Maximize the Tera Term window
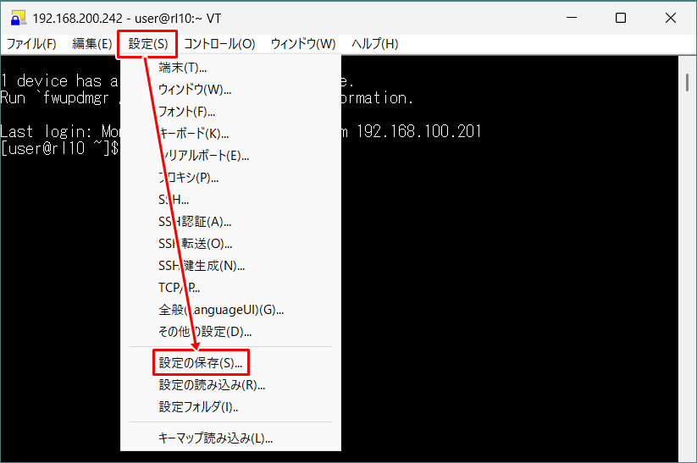The image size is (697, 463). click(x=620, y=18)
